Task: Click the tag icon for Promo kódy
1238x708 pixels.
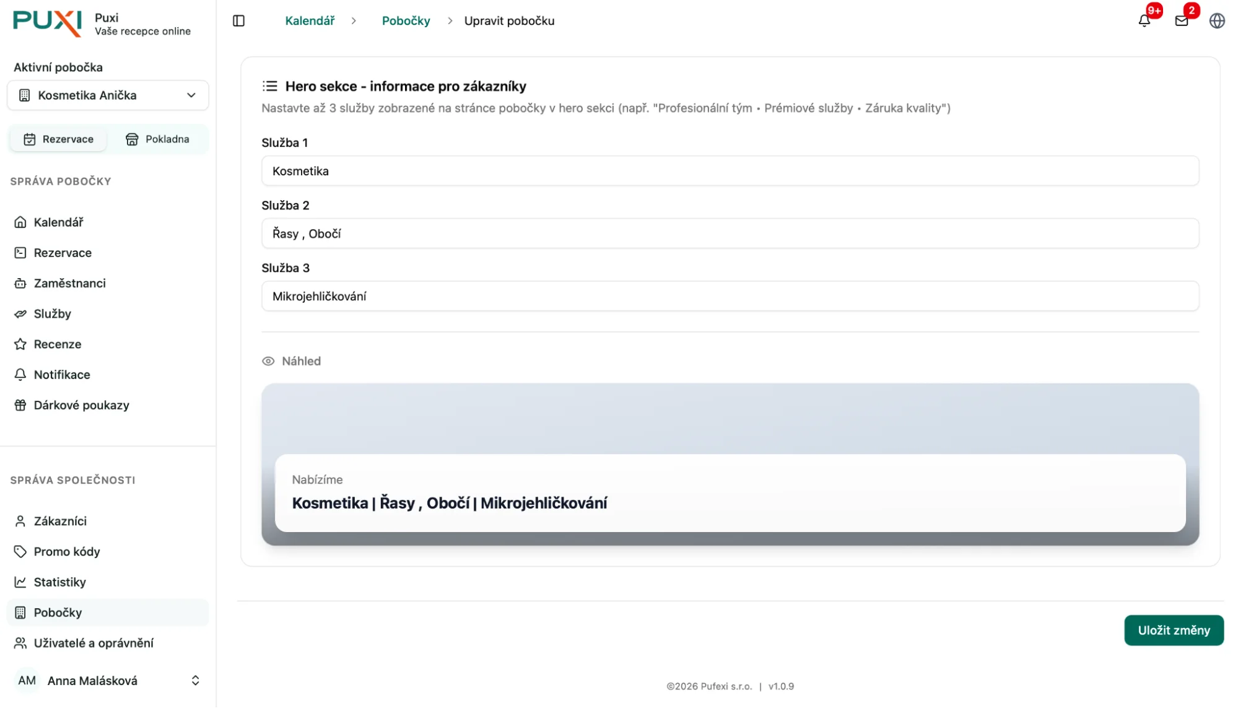Action: 20,552
